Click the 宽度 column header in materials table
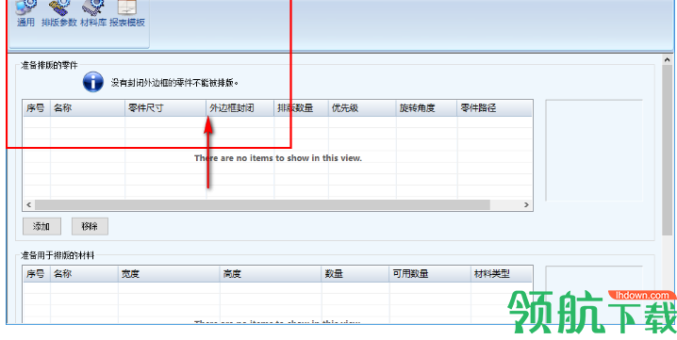This screenshot has height=340, width=677. coord(169,274)
